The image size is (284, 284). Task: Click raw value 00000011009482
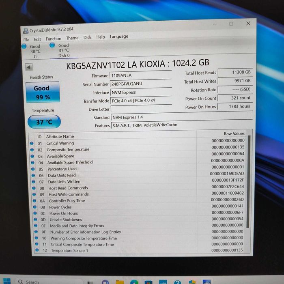tap(228, 193)
